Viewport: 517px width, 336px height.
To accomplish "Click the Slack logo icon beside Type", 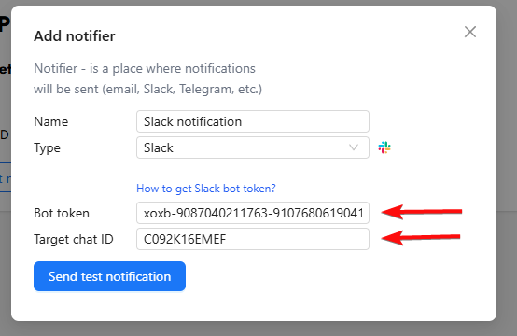I will pos(384,147).
